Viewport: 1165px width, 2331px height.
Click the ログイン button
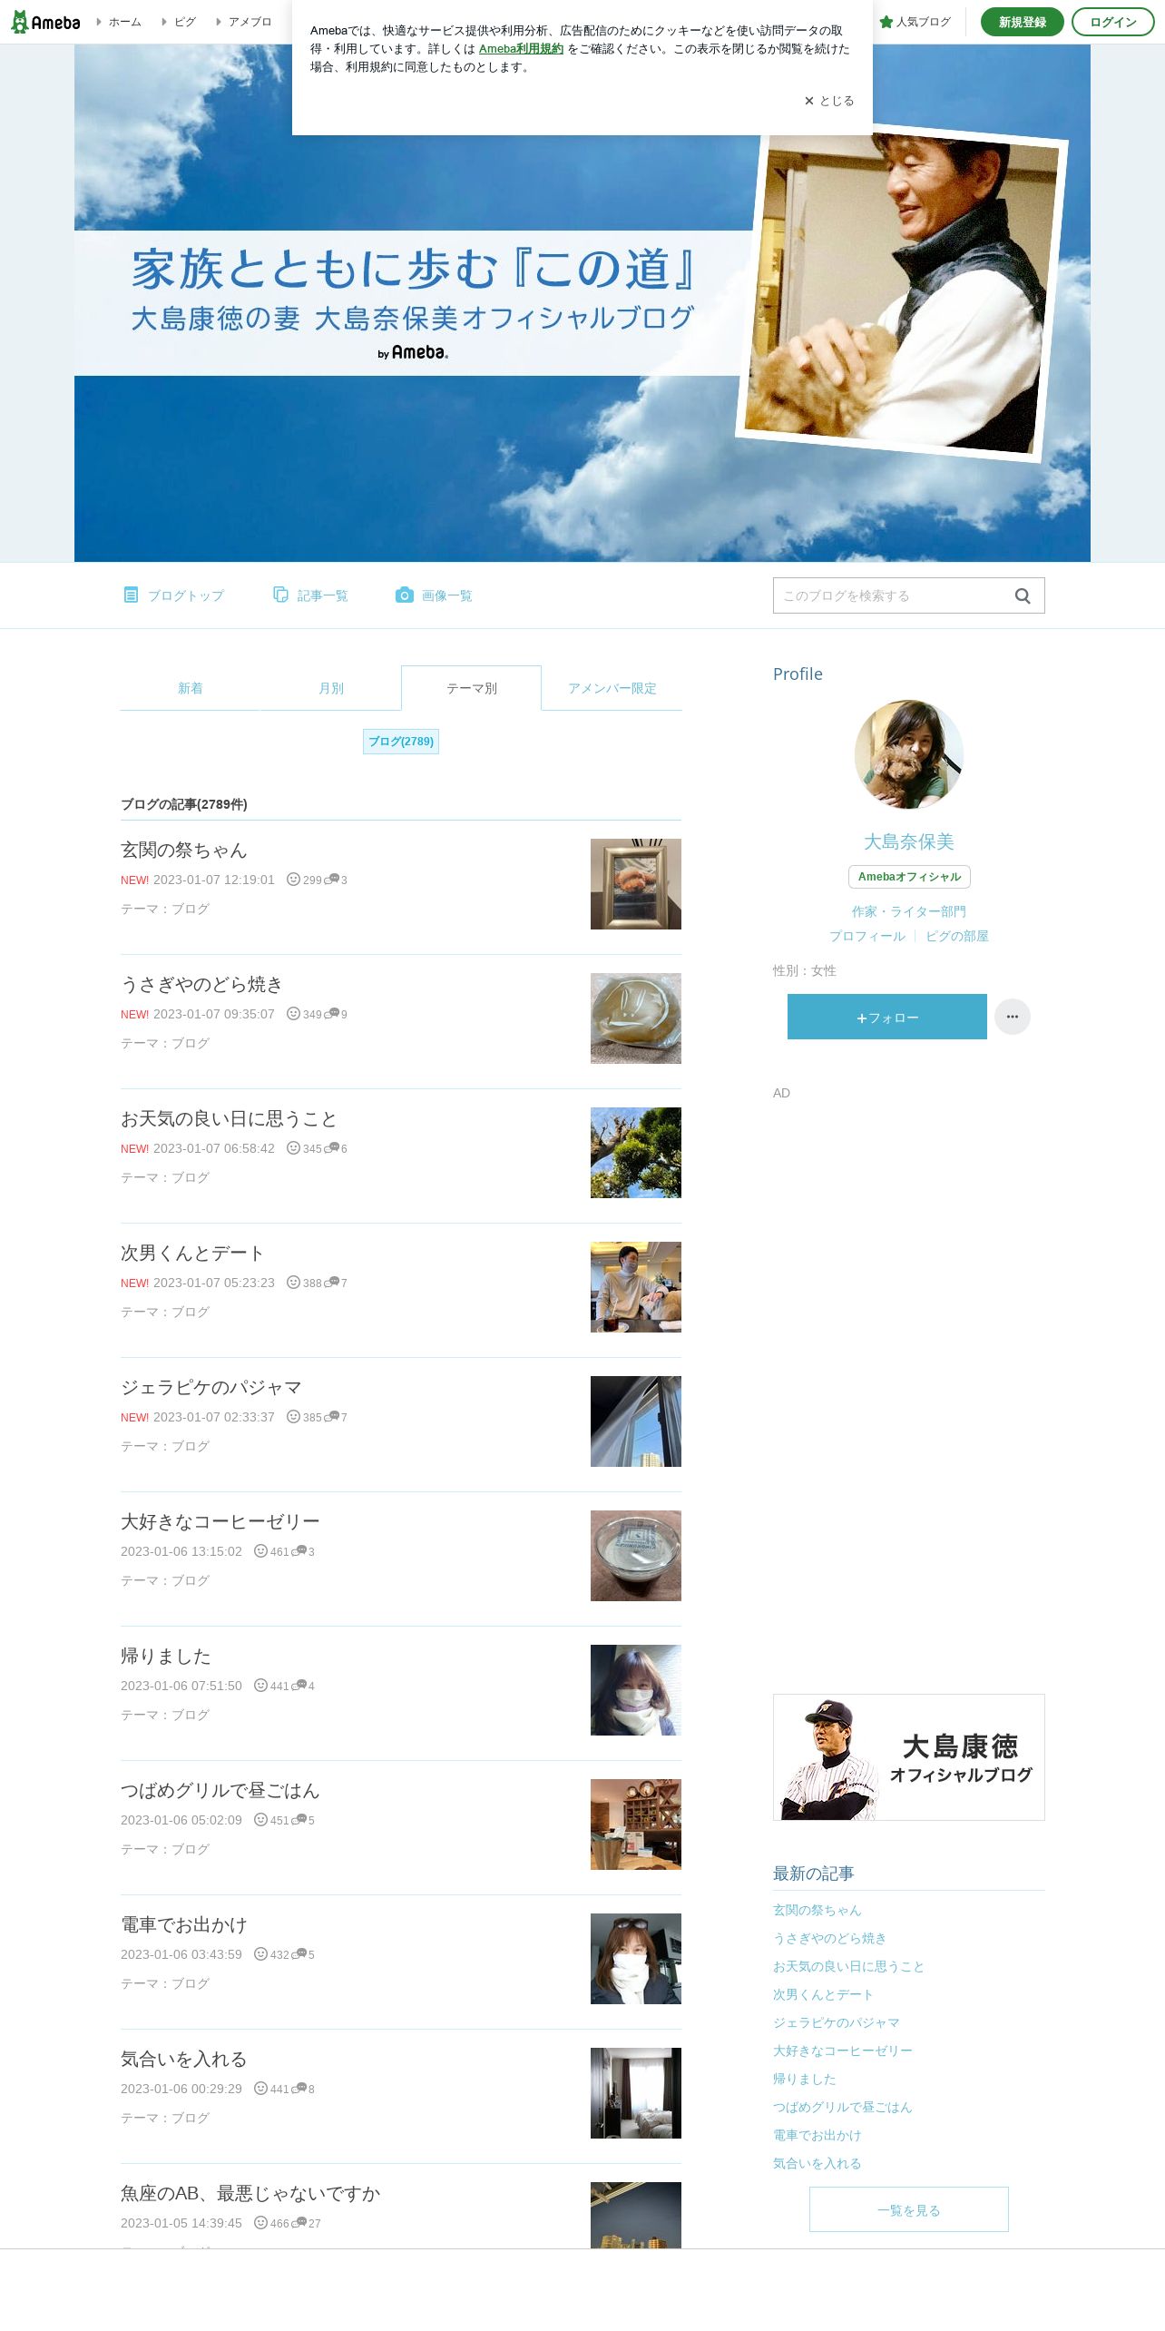tap(1112, 22)
